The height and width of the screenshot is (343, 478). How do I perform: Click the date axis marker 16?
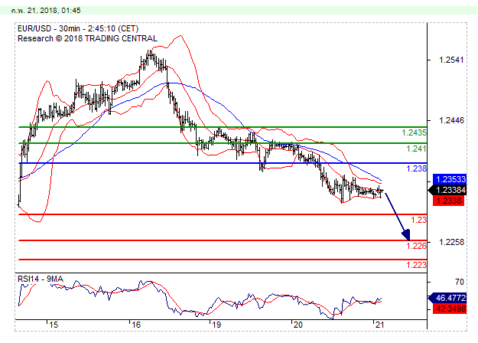(135, 325)
